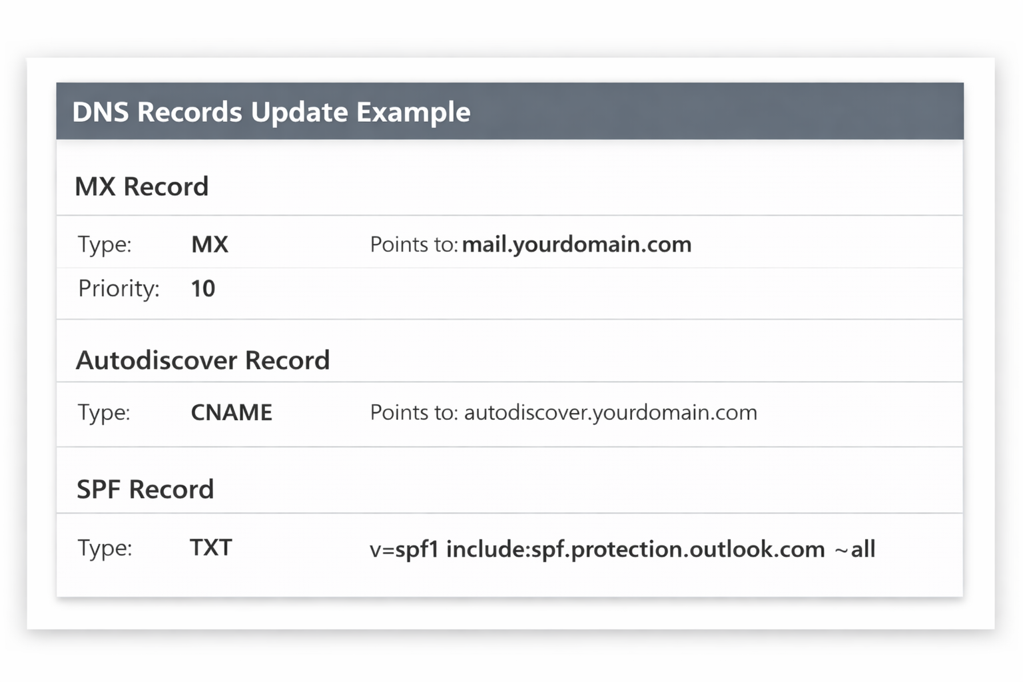Select the mail.yourdomain.com address
This screenshot has height=682, width=1023.
tap(577, 244)
